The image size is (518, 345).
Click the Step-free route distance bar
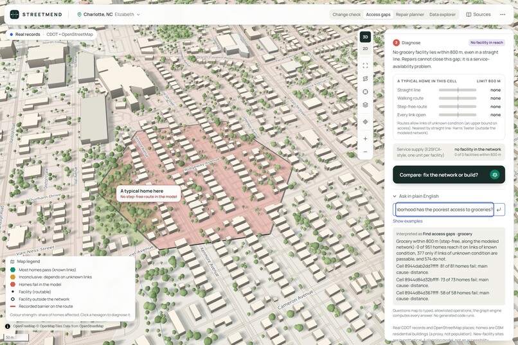click(458, 107)
